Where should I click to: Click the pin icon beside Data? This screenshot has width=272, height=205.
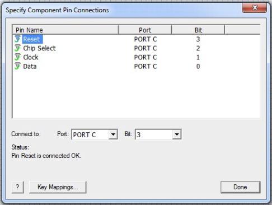coord(17,66)
